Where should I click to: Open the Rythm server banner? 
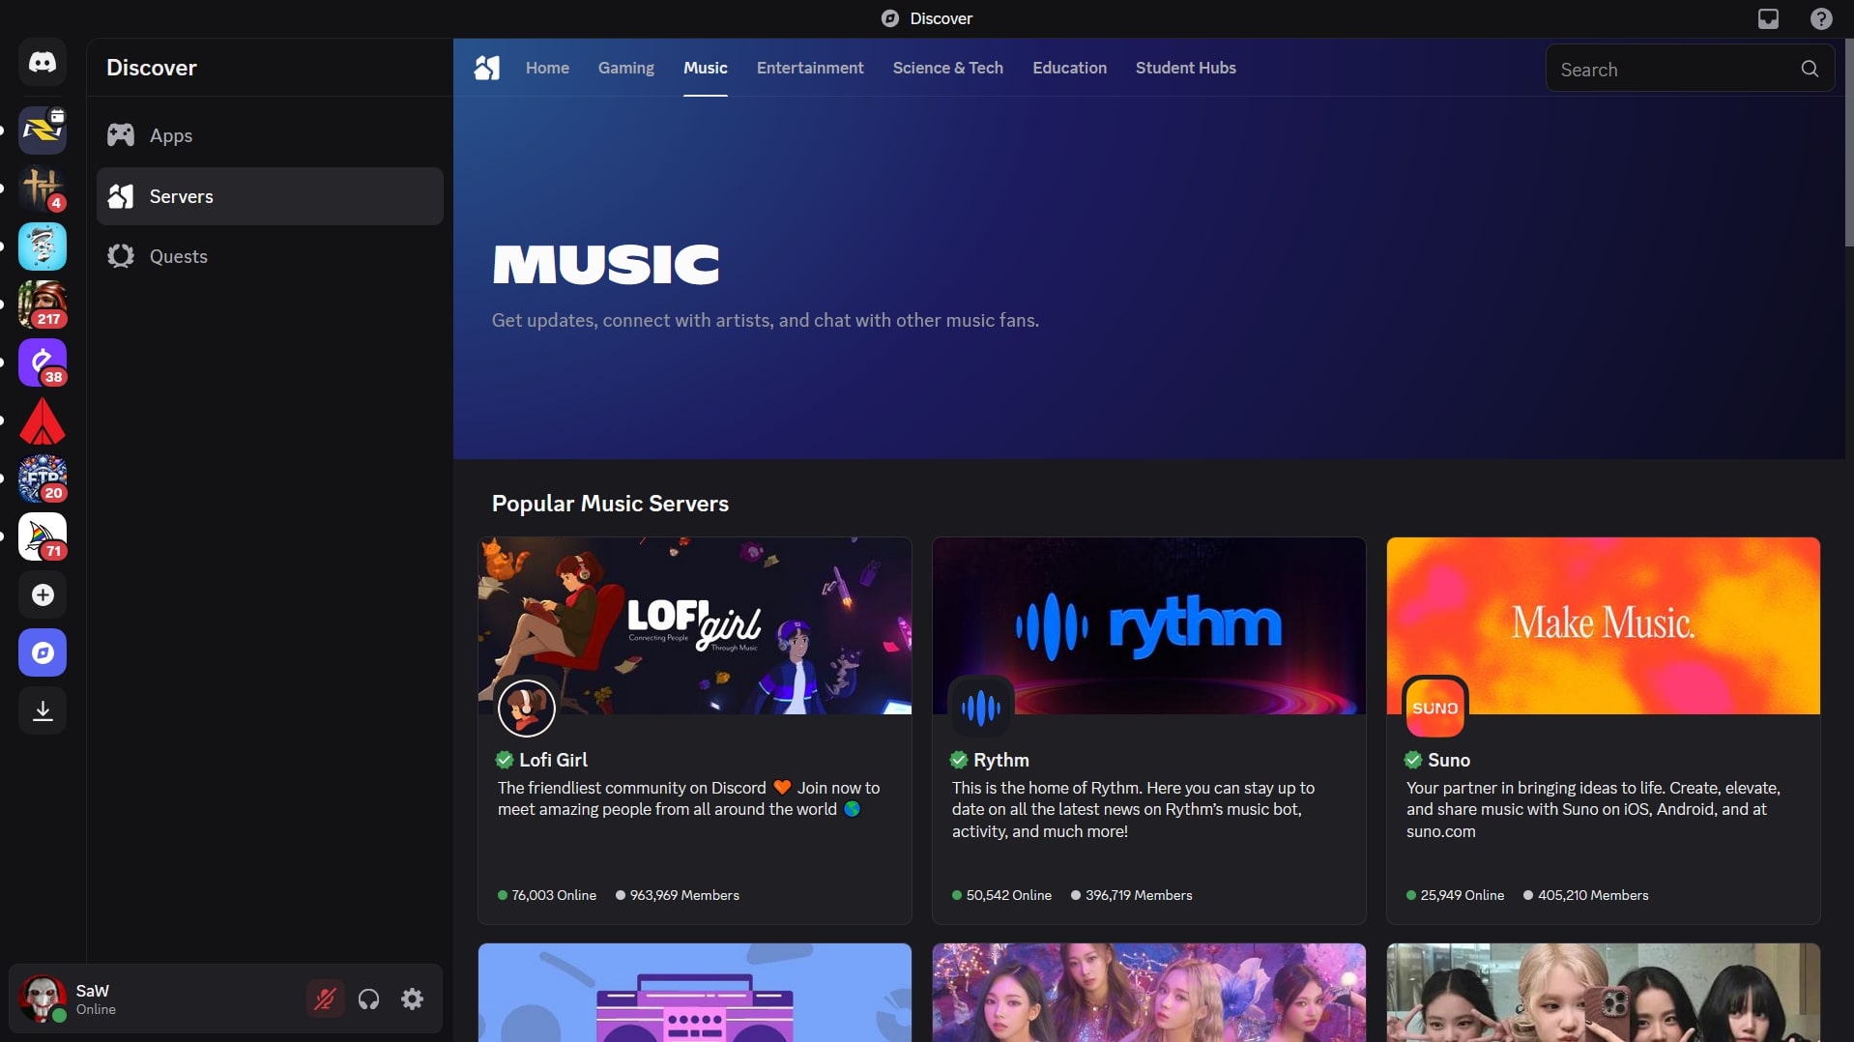pos(1149,625)
